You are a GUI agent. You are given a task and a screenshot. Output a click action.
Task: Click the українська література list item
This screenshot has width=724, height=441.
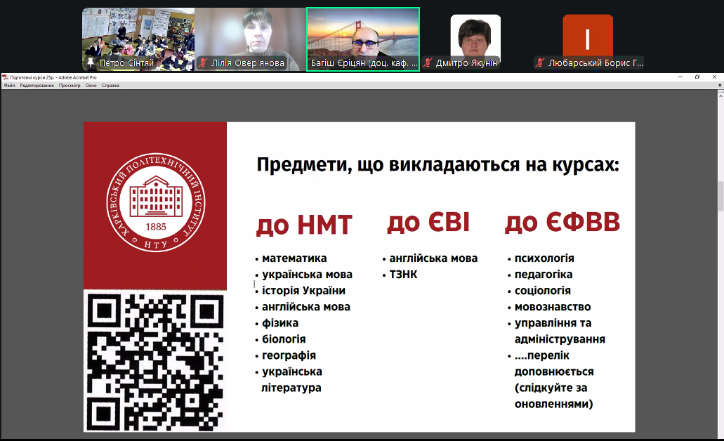point(292,380)
